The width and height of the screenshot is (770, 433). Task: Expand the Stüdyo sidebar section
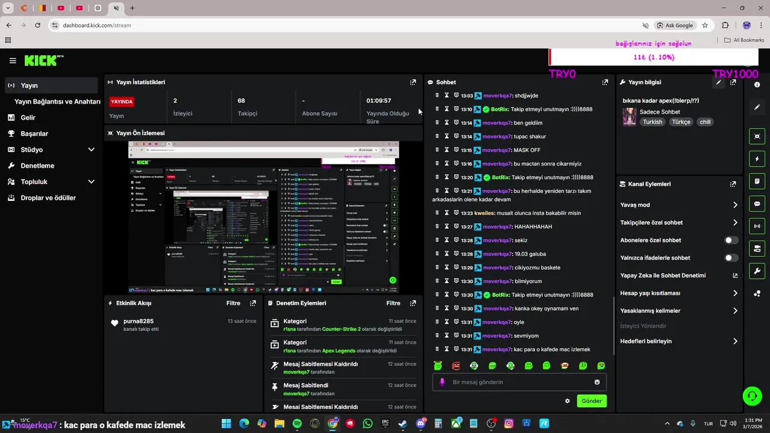pyautogui.click(x=51, y=150)
